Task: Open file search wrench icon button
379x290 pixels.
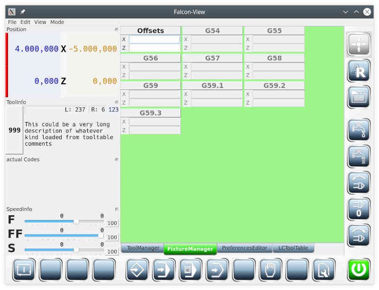Action: (324, 270)
